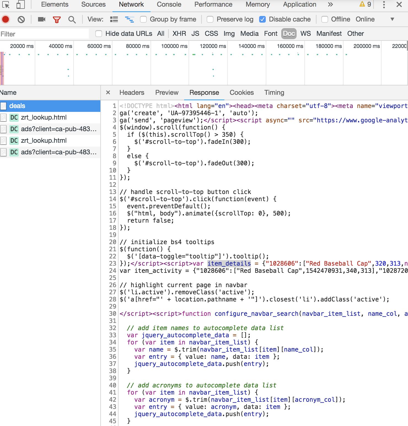Tick the Offline checkbox

tap(325, 19)
